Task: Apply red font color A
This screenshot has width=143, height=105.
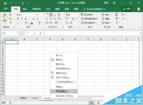Action: pyautogui.click(x=32, y=23)
